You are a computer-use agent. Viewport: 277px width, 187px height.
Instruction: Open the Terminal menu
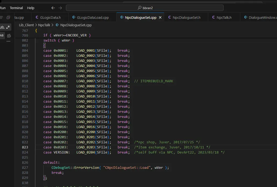pos(16,8)
